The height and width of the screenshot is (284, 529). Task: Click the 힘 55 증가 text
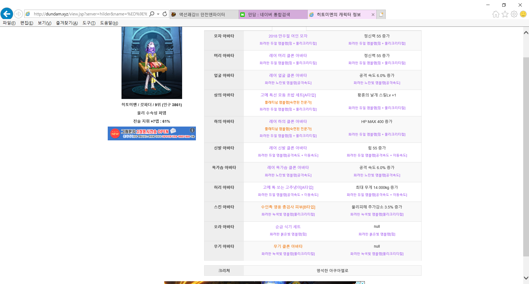(377, 148)
